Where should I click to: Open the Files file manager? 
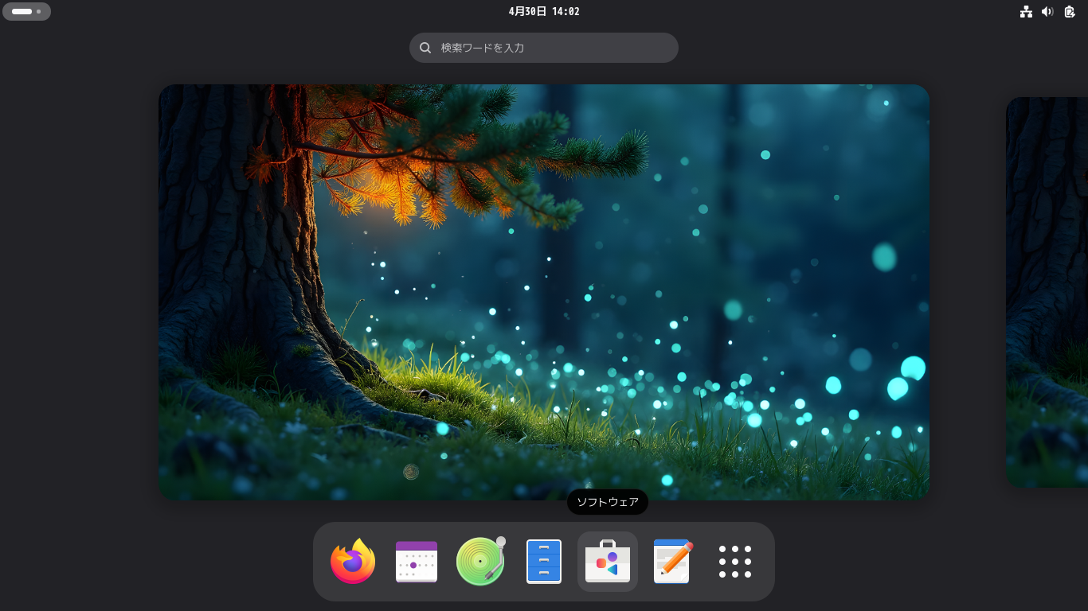pos(544,562)
